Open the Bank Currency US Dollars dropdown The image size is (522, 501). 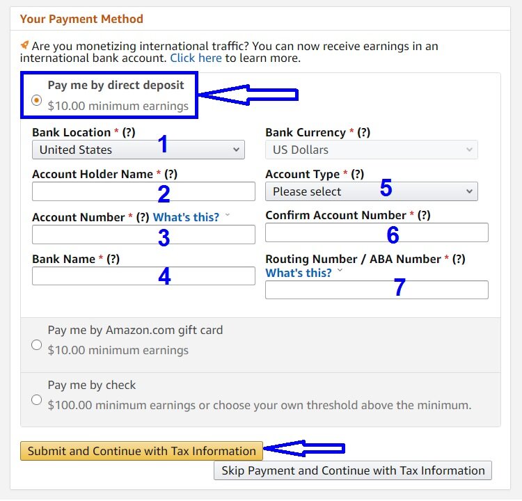pyautogui.click(x=371, y=150)
